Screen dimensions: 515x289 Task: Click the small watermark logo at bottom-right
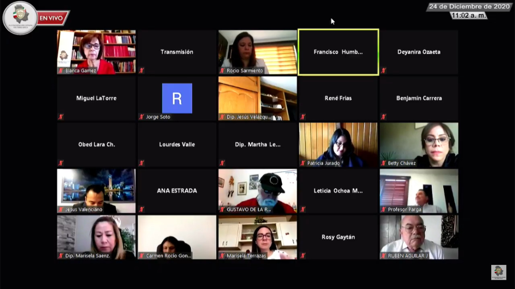point(498,272)
